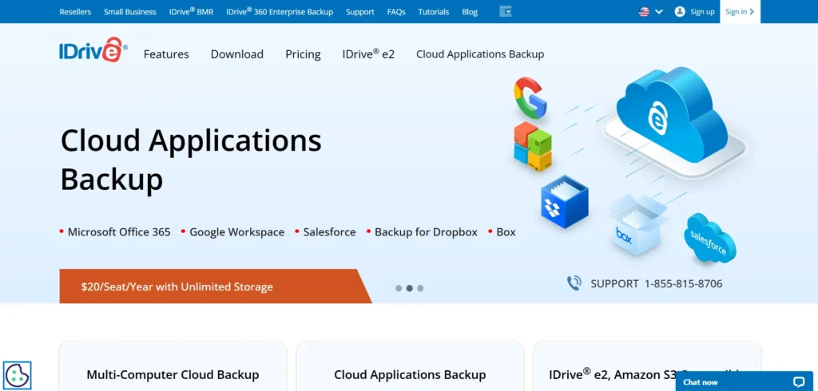Open the Small Business link
Viewport: 818px width, 391px height.
(130, 11)
